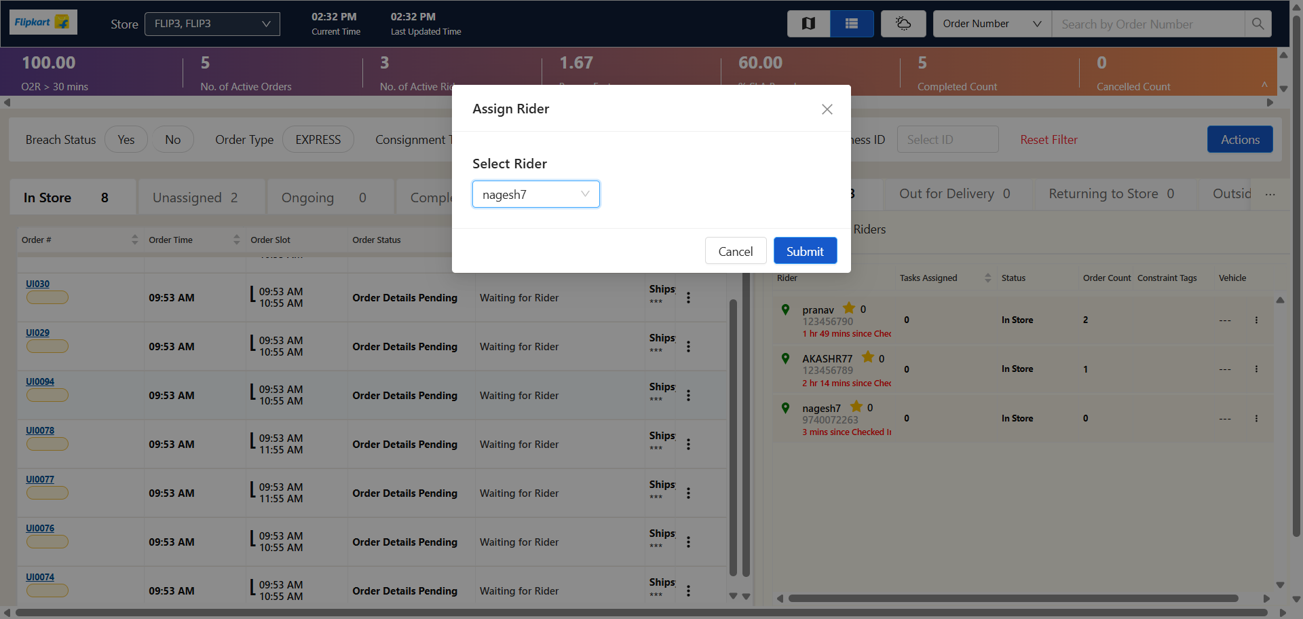Click the Cancelled Count stat

(x=1133, y=74)
